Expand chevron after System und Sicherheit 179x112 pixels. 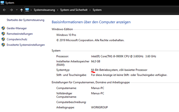[90, 10]
